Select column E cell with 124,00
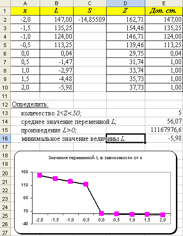 [x=164, y=36]
